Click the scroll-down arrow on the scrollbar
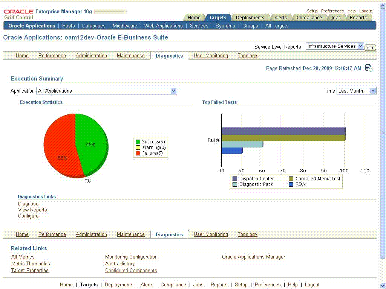The width and height of the screenshot is (386, 289). pos(383,286)
